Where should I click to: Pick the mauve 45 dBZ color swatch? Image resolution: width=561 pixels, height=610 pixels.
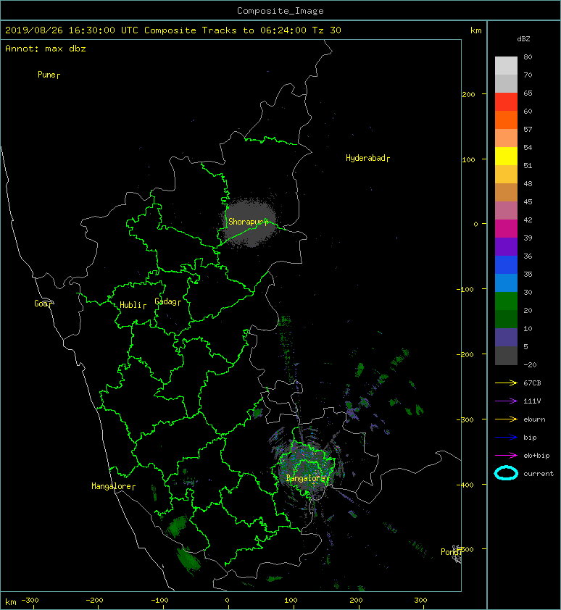click(506, 210)
